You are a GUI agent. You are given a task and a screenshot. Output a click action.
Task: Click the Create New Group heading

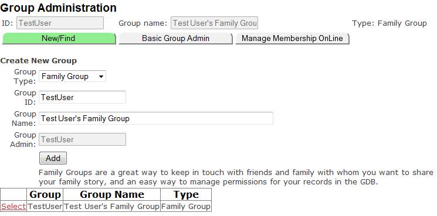(x=39, y=61)
